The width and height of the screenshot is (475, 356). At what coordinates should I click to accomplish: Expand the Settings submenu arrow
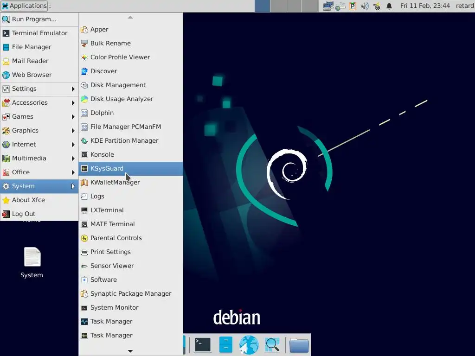point(73,89)
